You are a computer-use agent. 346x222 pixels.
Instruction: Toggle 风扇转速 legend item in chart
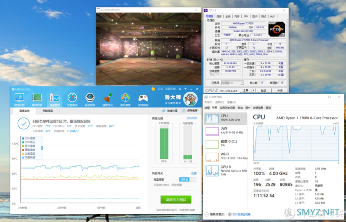[28, 157]
